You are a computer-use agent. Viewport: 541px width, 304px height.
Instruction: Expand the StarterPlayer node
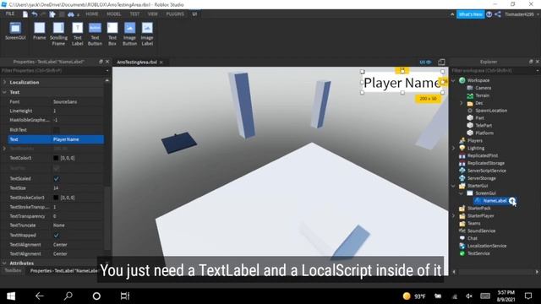pos(453,216)
